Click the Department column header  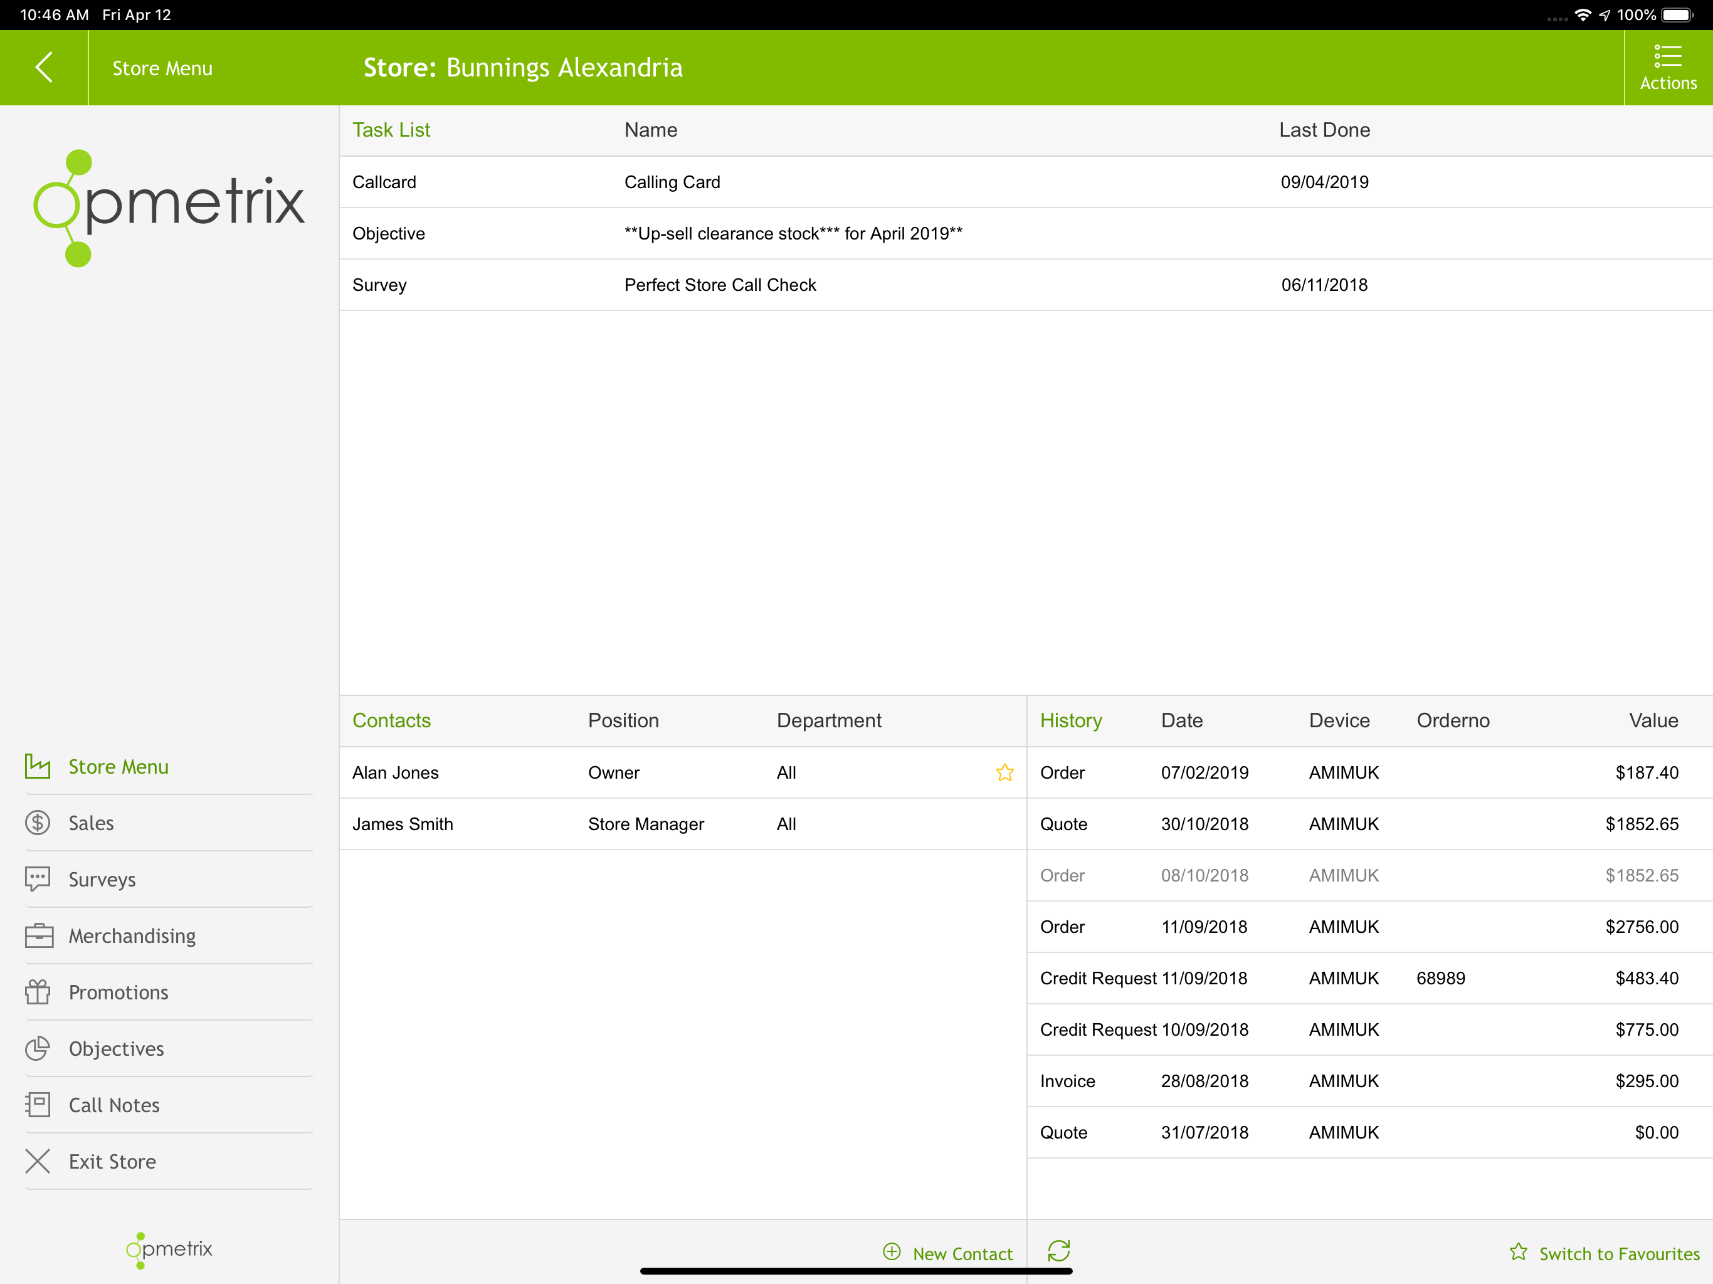(x=829, y=720)
